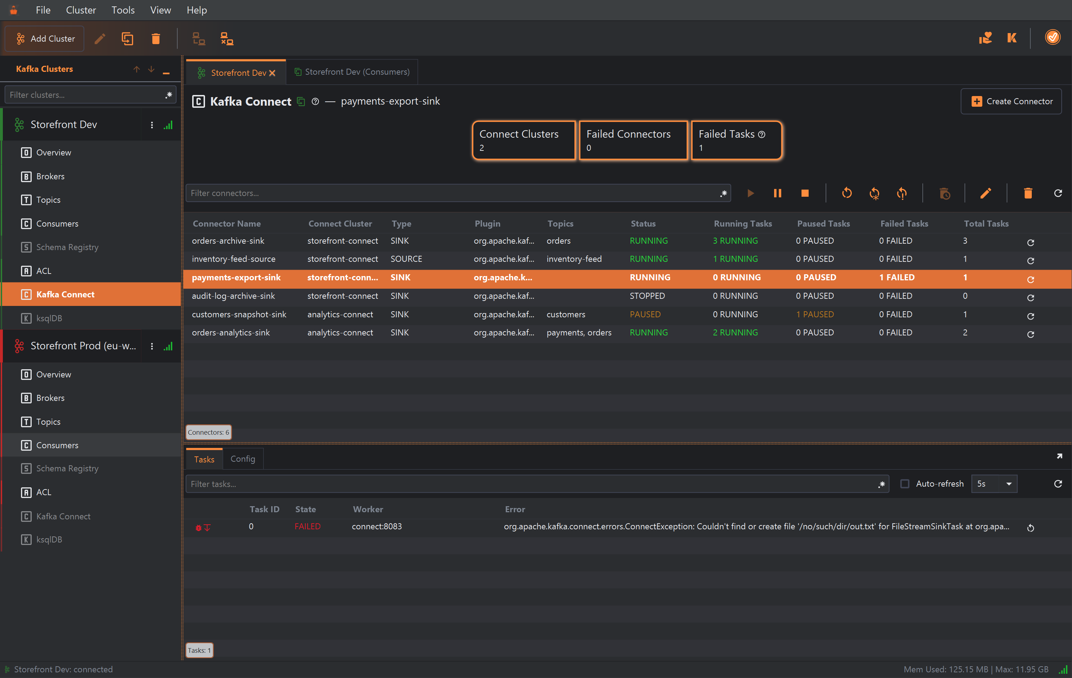This screenshot has width=1072, height=678.
Task: Toggle regex in Filter connectors field
Action: (724, 193)
